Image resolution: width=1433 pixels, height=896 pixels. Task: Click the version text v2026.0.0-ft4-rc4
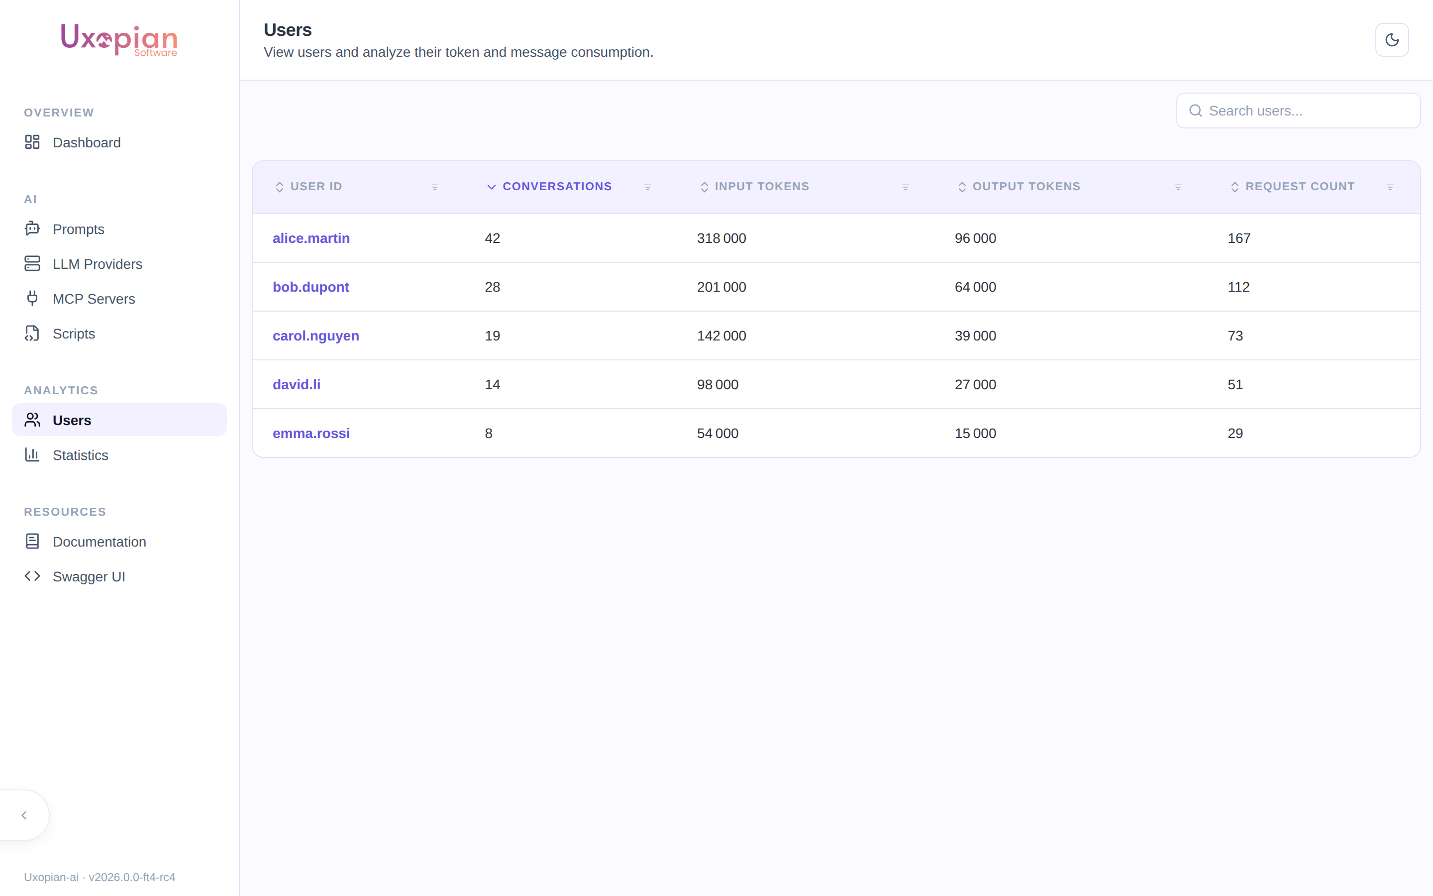point(132,877)
